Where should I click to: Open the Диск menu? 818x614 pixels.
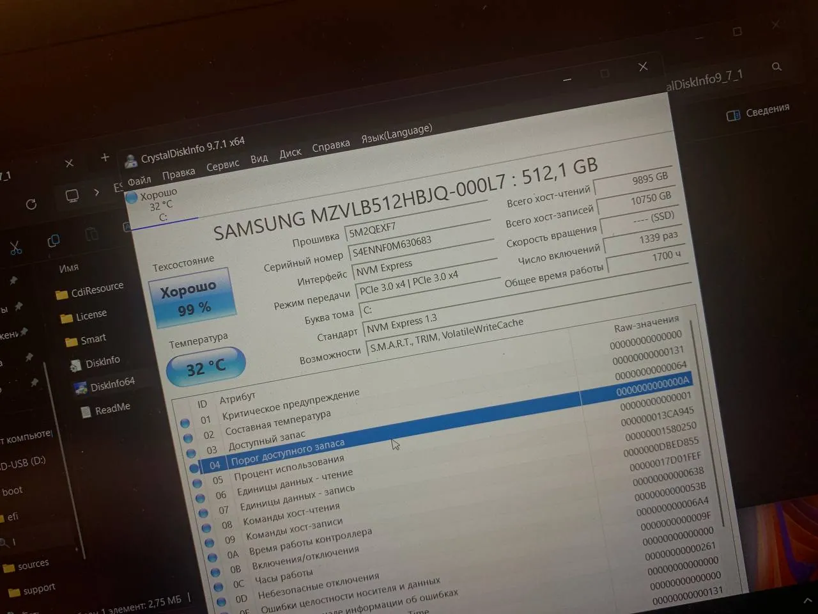[290, 153]
